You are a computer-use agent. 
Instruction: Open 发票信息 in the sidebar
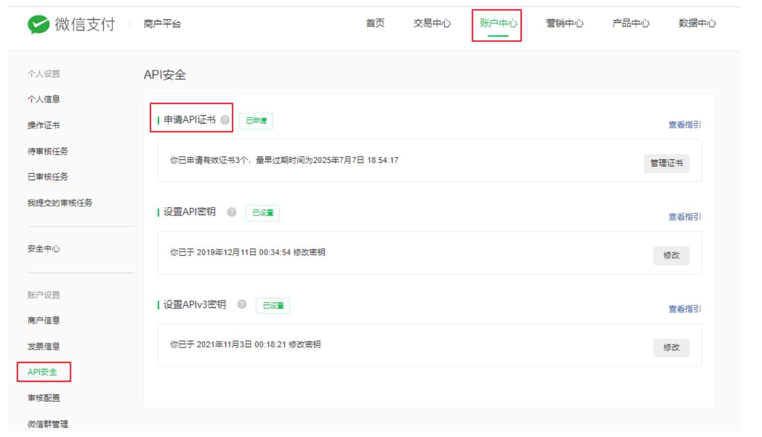tap(44, 346)
